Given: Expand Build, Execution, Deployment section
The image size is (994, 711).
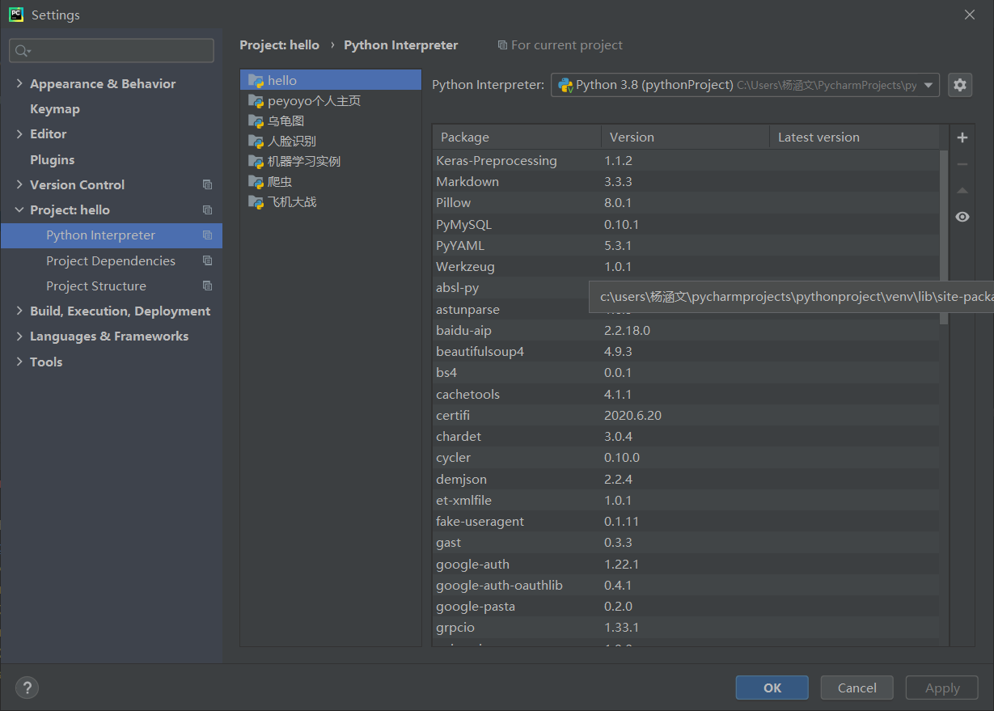Looking at the screenshot, I should click(19, 311).
